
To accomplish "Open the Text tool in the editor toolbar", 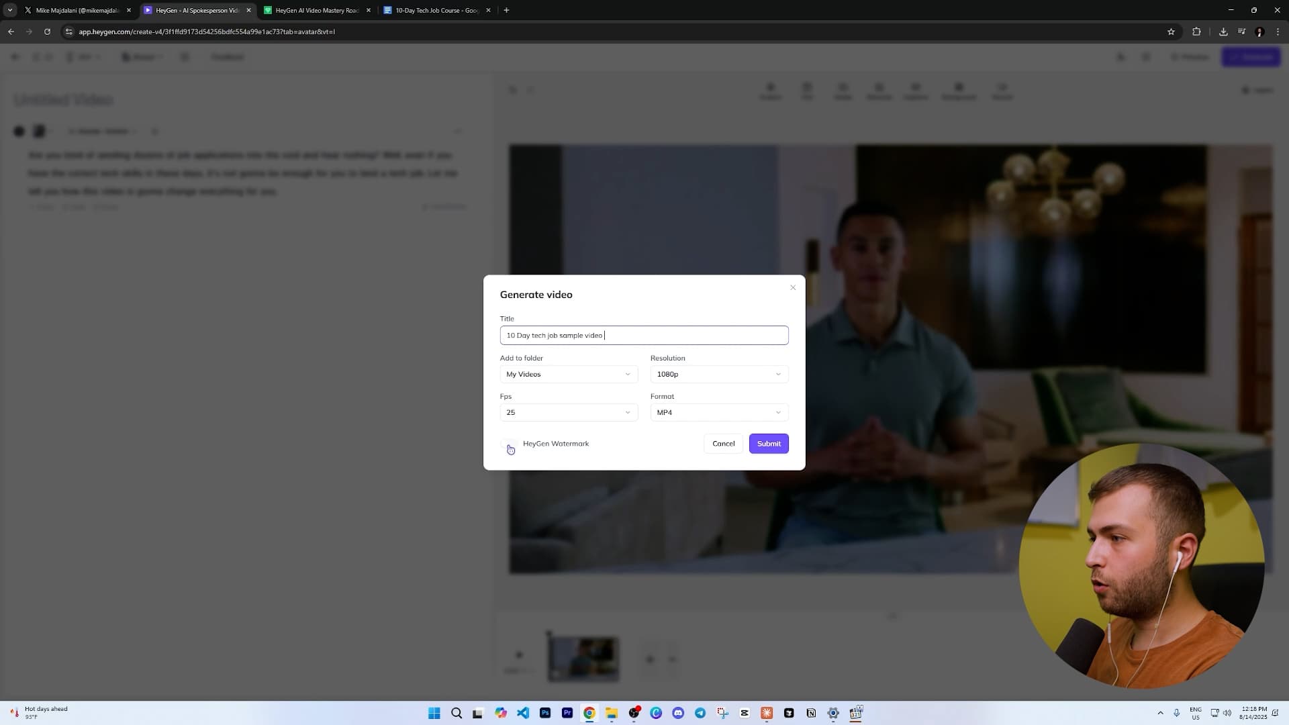I will tap(808, 91).
